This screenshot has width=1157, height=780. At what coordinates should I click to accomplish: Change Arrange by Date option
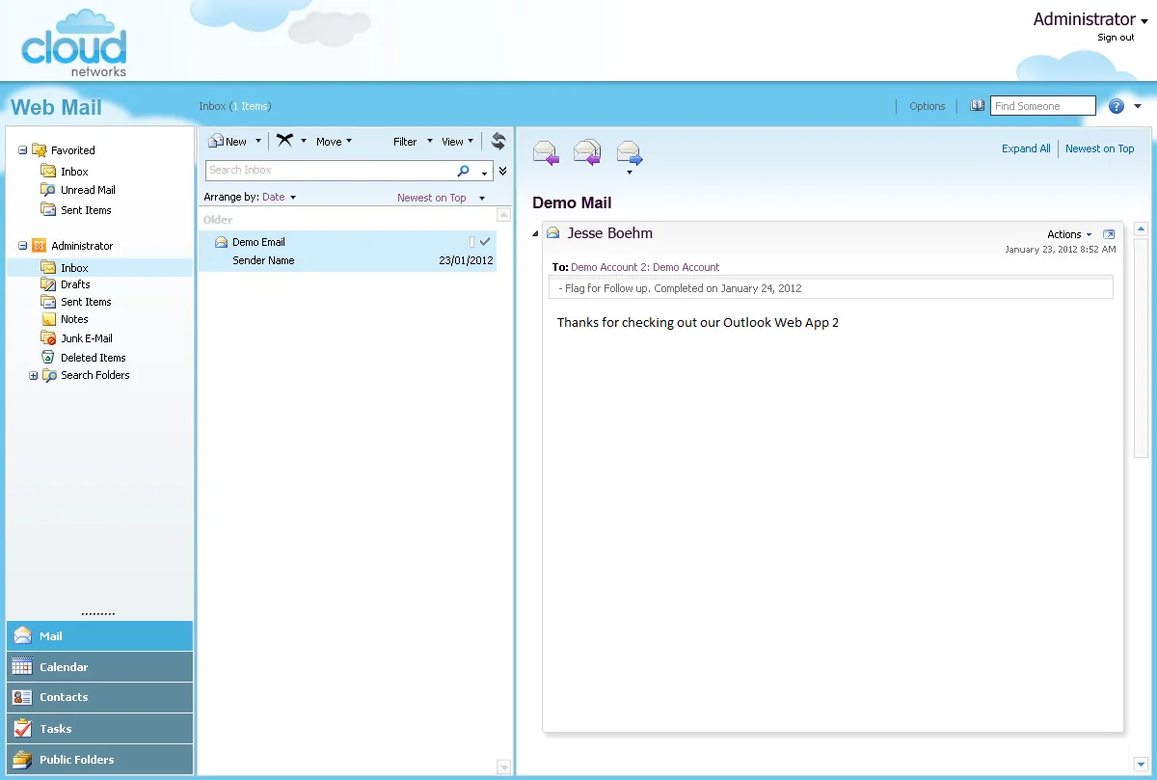pos(279,197)
